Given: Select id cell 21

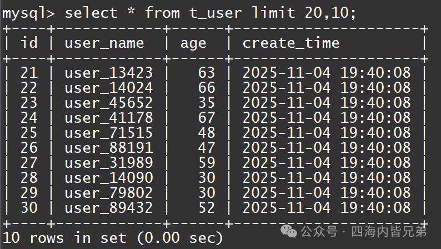Looking at the screenshot, I should (29, 73).
